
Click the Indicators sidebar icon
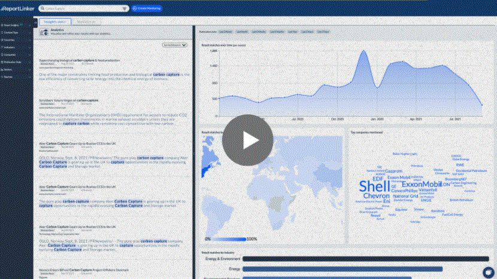(2, 47)
